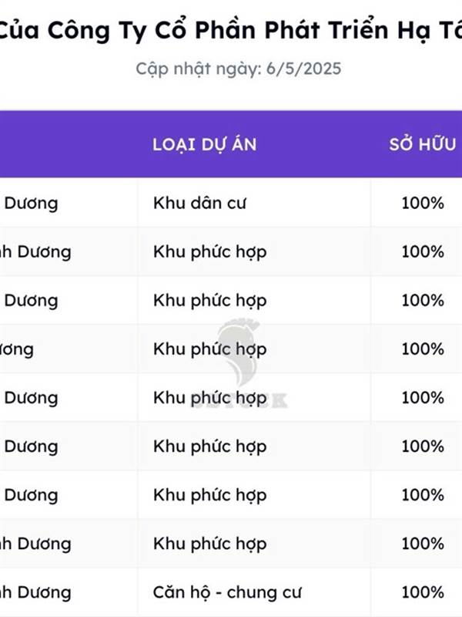This screenshot has height=617, width=462.
Task: Select the LOẠI DỰ ÁN column header
Action: click(205, 145)
